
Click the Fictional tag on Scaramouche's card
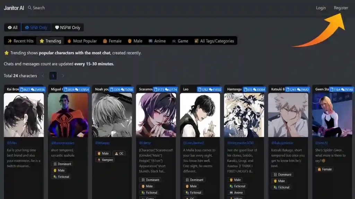click(149, 192)
